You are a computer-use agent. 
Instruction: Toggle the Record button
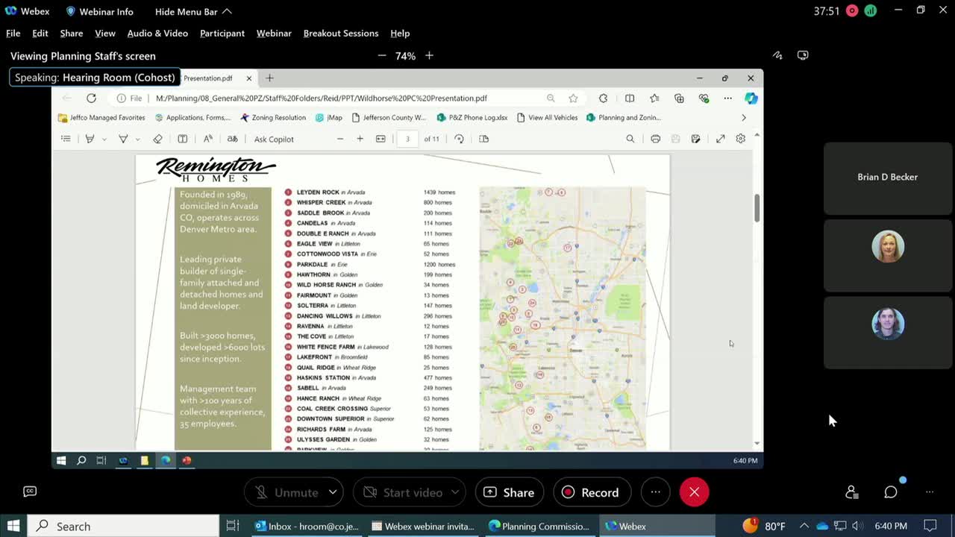click(591, 492)
